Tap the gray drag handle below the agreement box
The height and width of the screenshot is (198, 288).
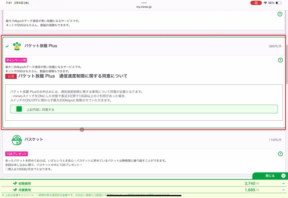(81, 129)
